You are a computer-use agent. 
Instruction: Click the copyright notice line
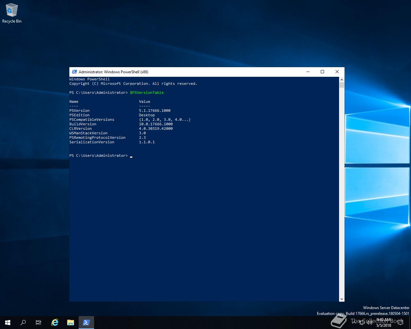[x=133, y=84]
